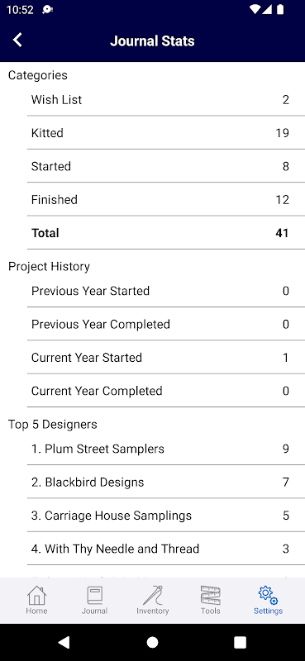Tap Android recent apps square

tap(240, 642)
